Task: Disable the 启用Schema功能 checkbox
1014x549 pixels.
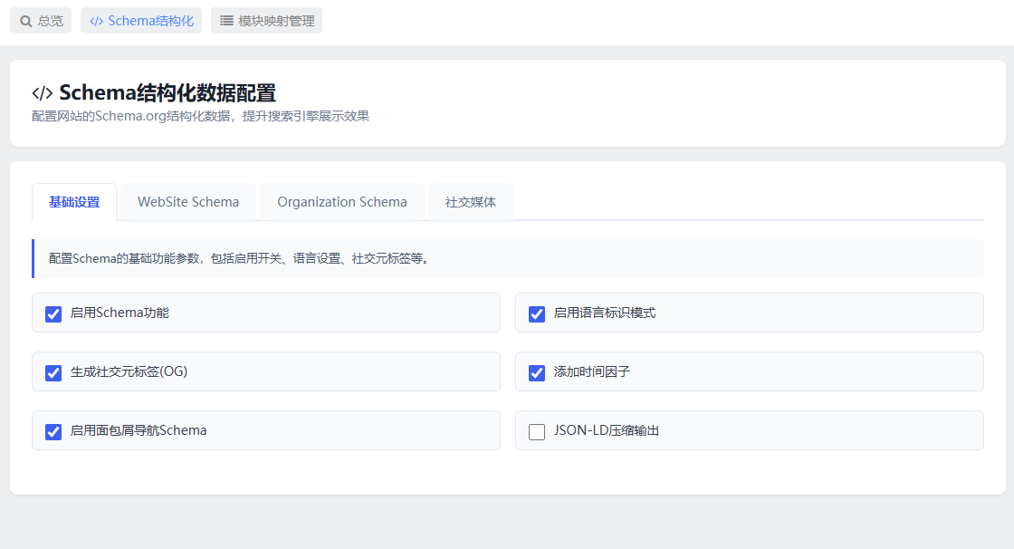Action: tap(53, 314)
